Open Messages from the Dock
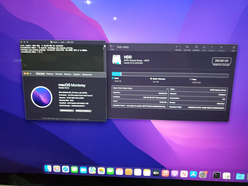Viewport: 248px width, 186px height. pos(74,170)
